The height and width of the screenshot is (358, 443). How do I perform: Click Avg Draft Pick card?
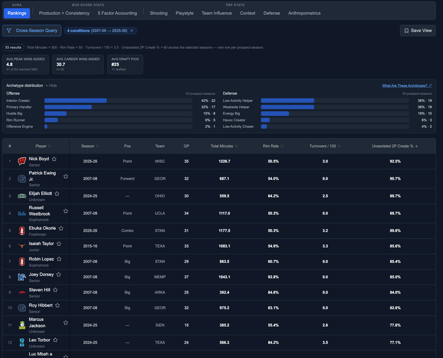coord(125,65)
